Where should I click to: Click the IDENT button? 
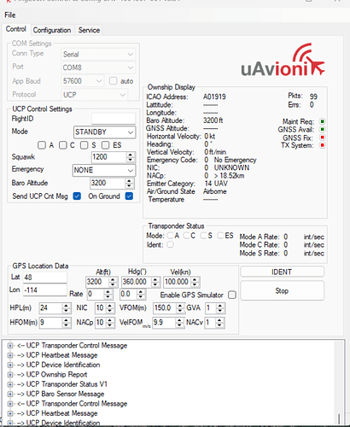click(282, 272)
